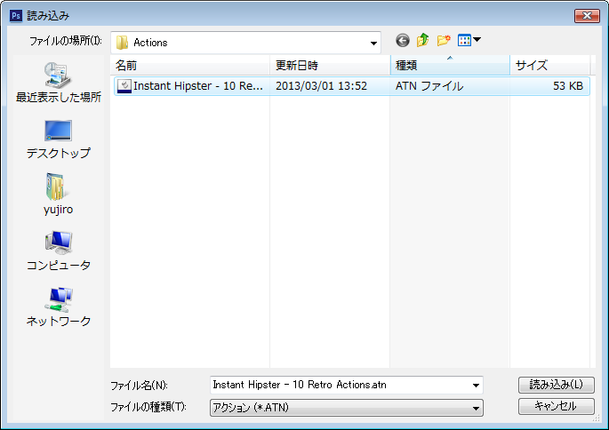Expand the view menu arrow
This screenshot has width=609, height=430.
477,40
